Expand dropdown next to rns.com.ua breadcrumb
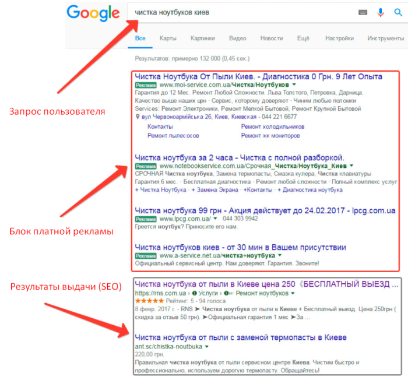Image resolution: width=408 pixels, height=380 pixels. click(293, 293)
